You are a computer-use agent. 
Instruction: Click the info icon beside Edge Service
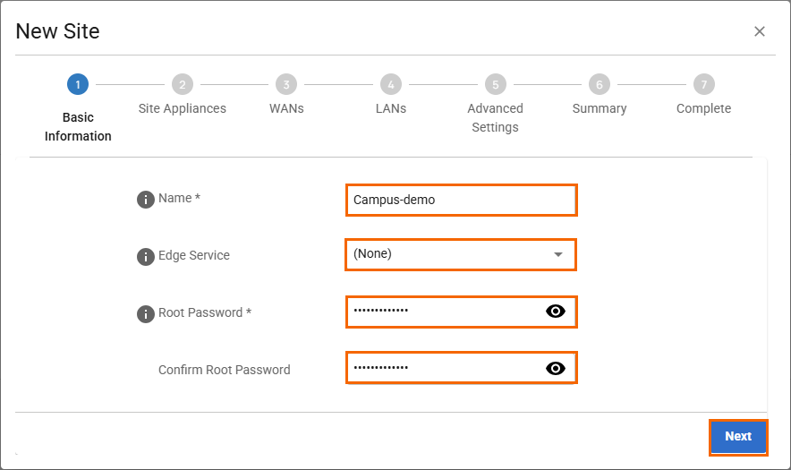point(145,257)
